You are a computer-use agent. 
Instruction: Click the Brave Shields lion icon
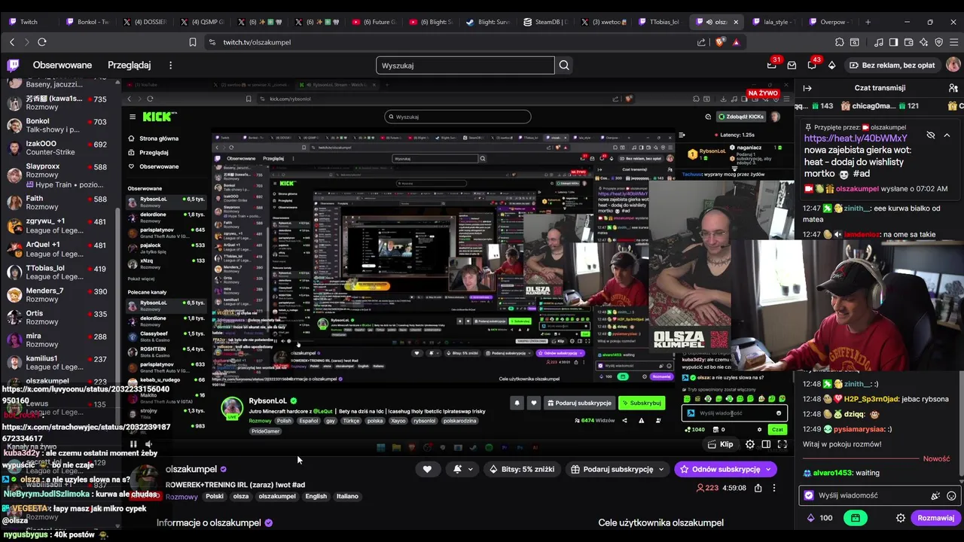[719, 42]
